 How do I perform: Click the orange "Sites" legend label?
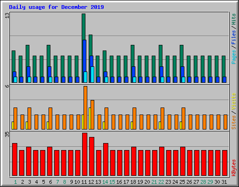tap(233, 122)
